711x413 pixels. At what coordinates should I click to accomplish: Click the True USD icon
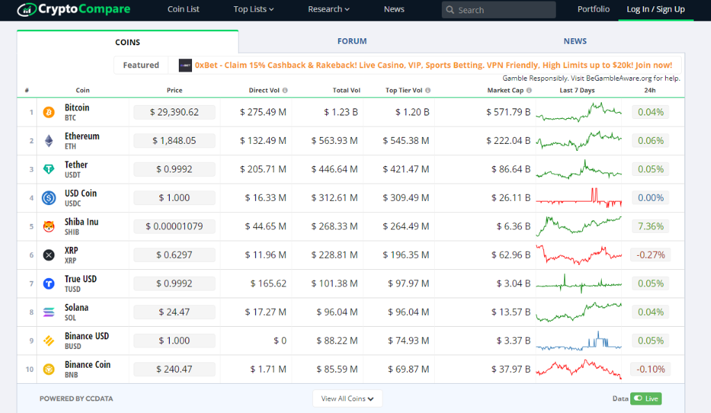point(49,284)
